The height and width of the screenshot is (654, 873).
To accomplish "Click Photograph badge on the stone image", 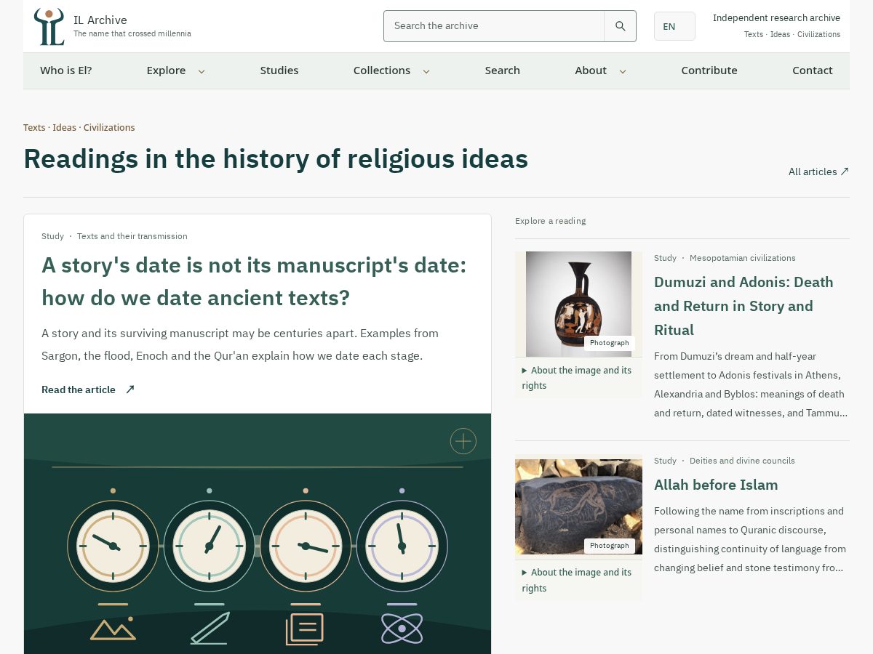I will click(x=610, y=546).
